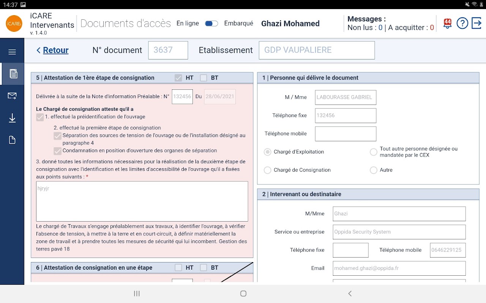This screenshot has height=303, width=486.
Task: Toggle the En ligne / Embarqué switch
Action: (211, 23)
